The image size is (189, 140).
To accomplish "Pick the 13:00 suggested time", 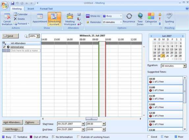I will (165, 123).
